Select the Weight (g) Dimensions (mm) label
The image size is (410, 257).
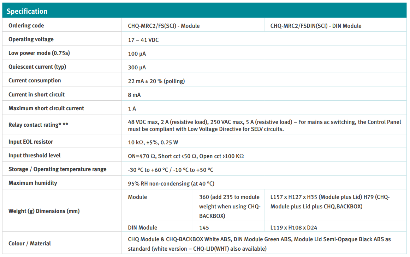[44, 211]
